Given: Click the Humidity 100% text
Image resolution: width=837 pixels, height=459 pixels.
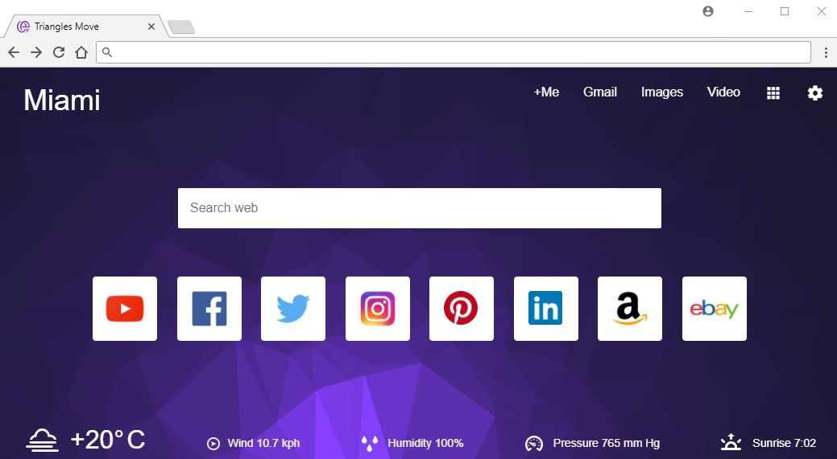Looking at the screenshot, I should pos(425,443).
